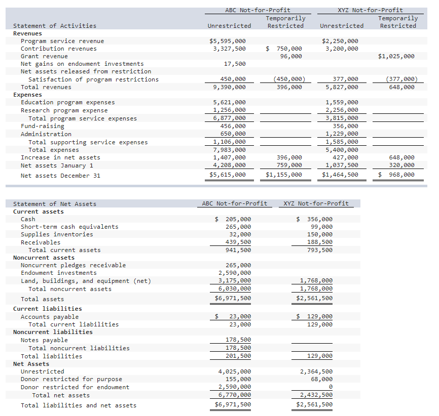Image resolution: width=439 pixels, height=416 pixels.
Task: Click ABC grant revenue value 96,000
Action: (x=291, y=56)
